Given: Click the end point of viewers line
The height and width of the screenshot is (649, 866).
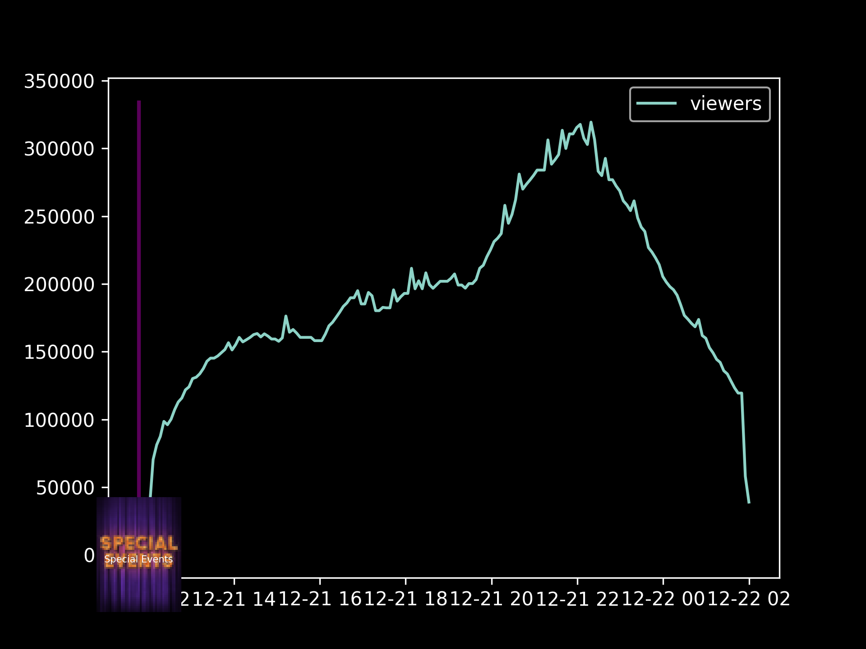Looking at the screenshot, I should (x=749, y=503).
